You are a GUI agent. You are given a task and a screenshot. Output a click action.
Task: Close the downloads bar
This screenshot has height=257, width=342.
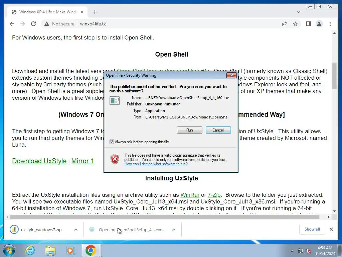[x=331, y=229]
